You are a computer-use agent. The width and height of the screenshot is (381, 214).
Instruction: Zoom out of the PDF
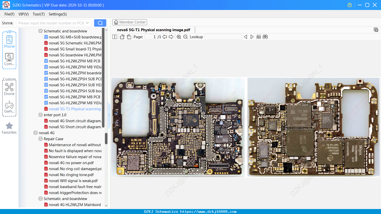click(185, 37)
